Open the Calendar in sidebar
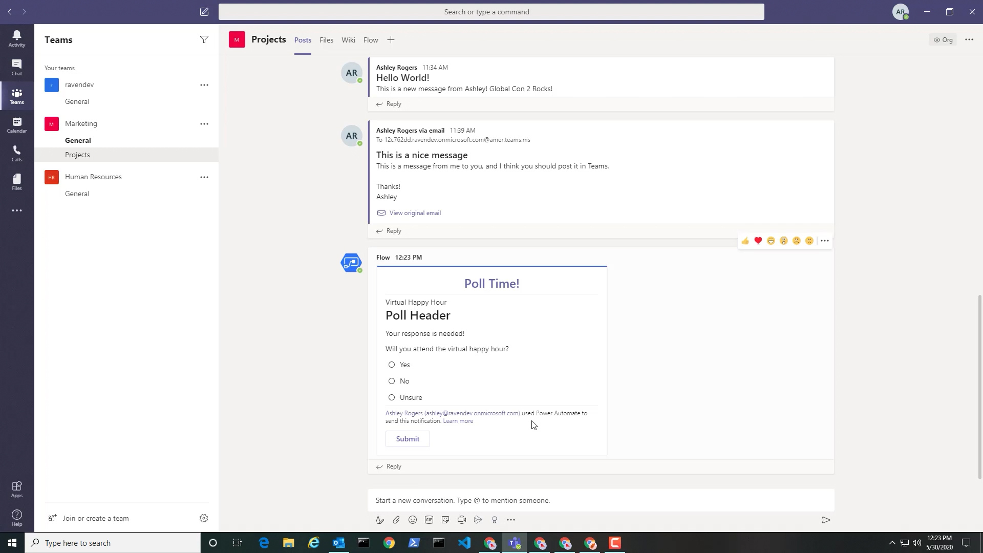 (17, 124)
